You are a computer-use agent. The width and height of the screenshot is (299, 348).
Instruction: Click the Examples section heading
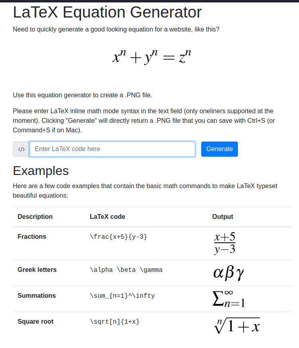click(41, 171)
